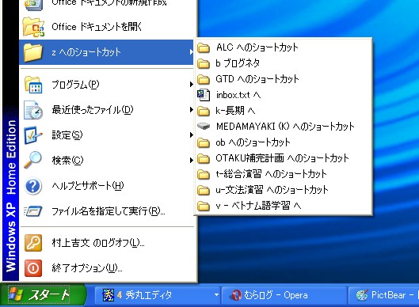
Task: Open inbox.txt へ file text
Action: (x=238, y=95)
